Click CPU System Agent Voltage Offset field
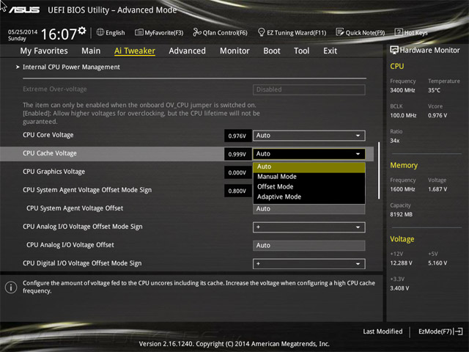 click(x=309, y=209)
